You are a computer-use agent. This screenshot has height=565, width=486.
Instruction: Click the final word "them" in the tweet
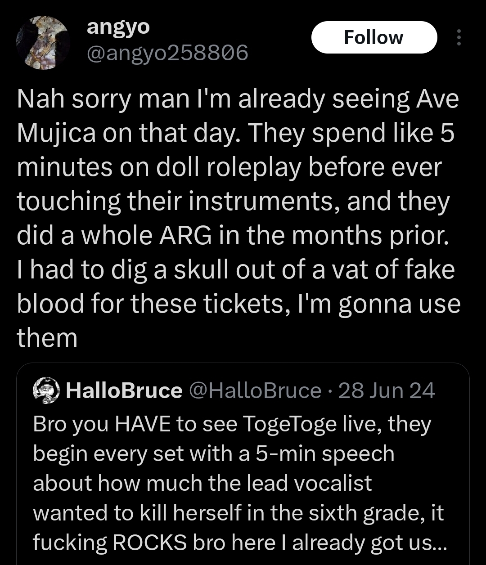(x=47, y=337)
